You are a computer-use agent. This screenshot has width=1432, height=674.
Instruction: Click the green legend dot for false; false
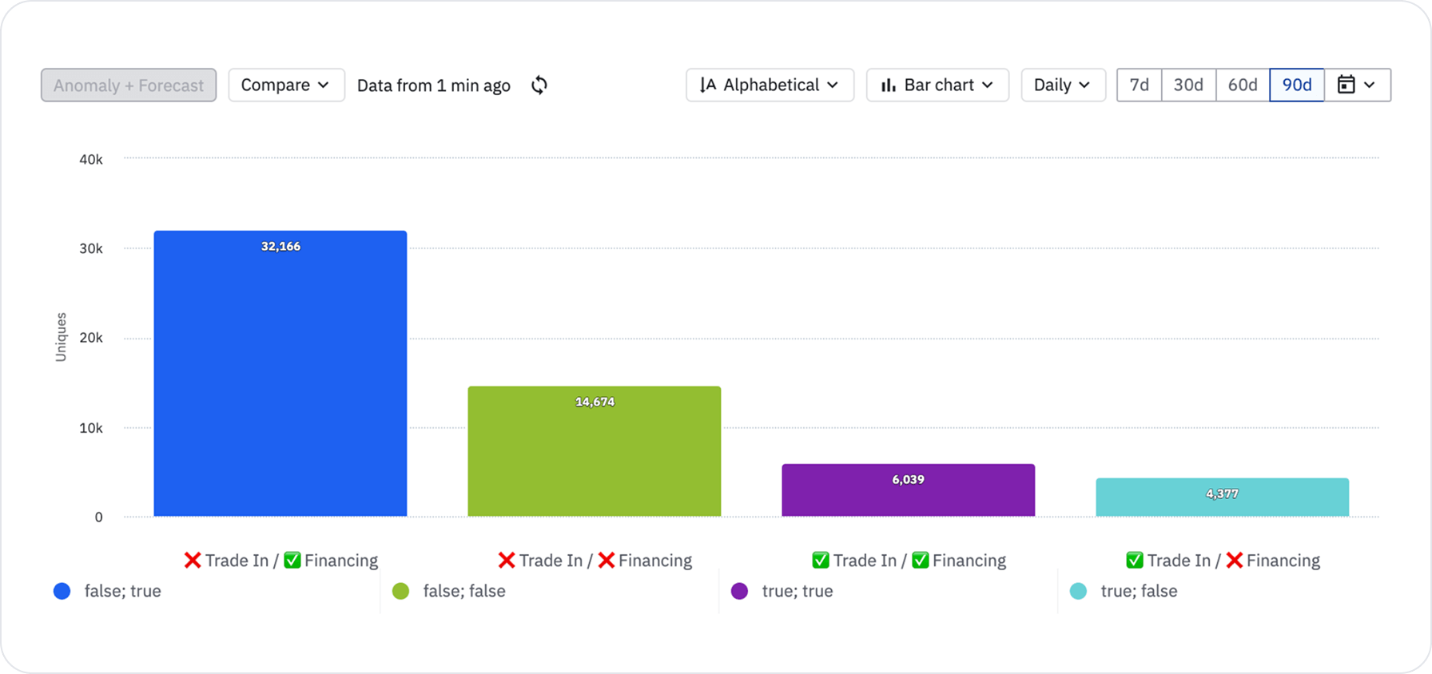click(400, 591)
